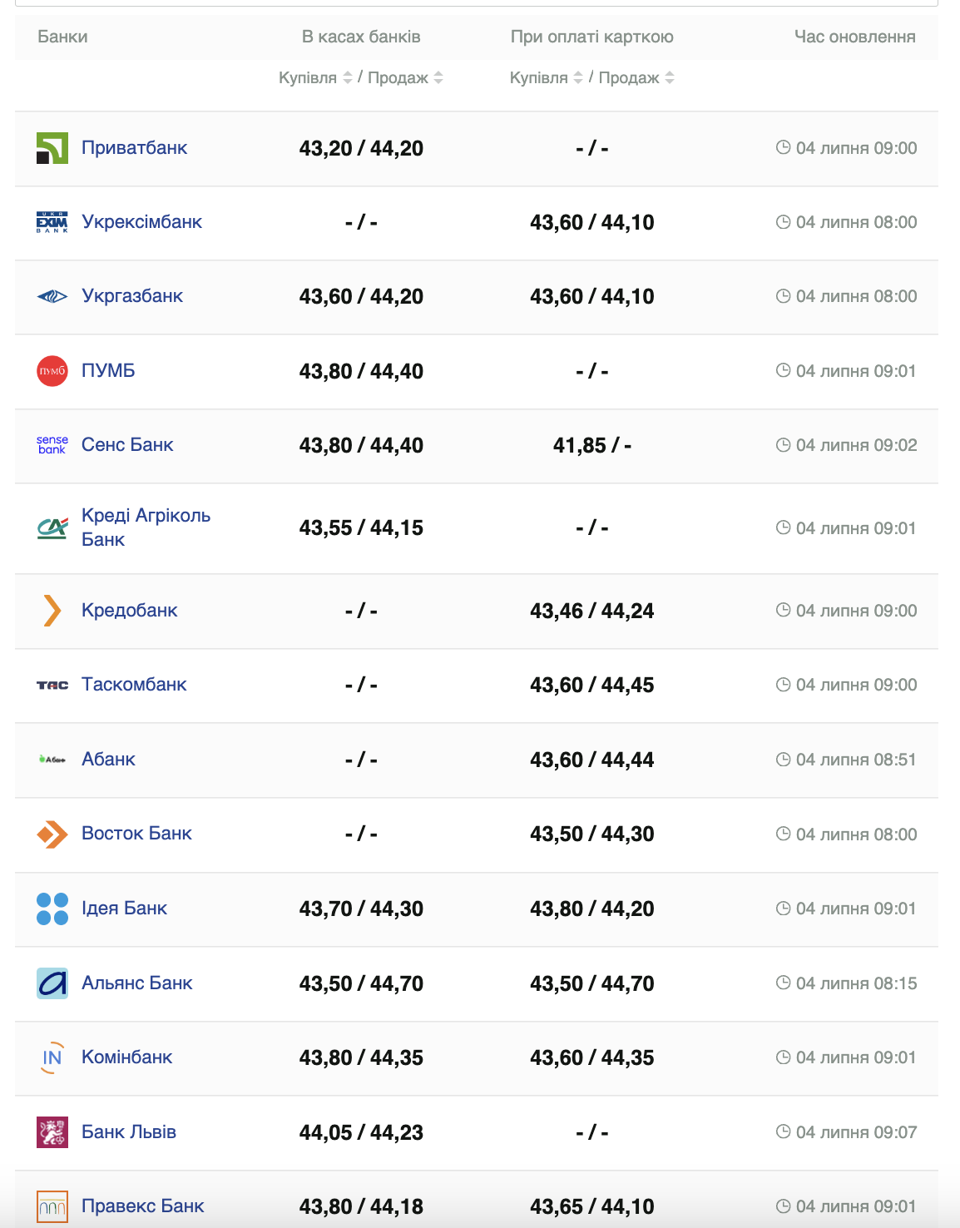This screenshot has width=960, height=1228.
Task: Open the Правекс Банк link
Action: point(142,1206)
